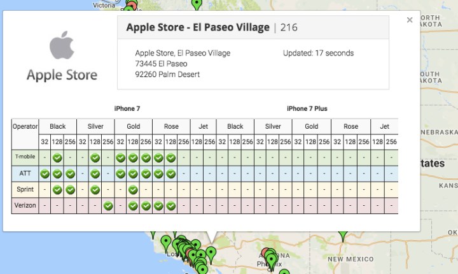Click the gray Apple logo
Image resolution: width=458 pixels, height=274 pixels.
coord(62,45)
